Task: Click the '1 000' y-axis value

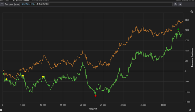Action: (187, 50)
